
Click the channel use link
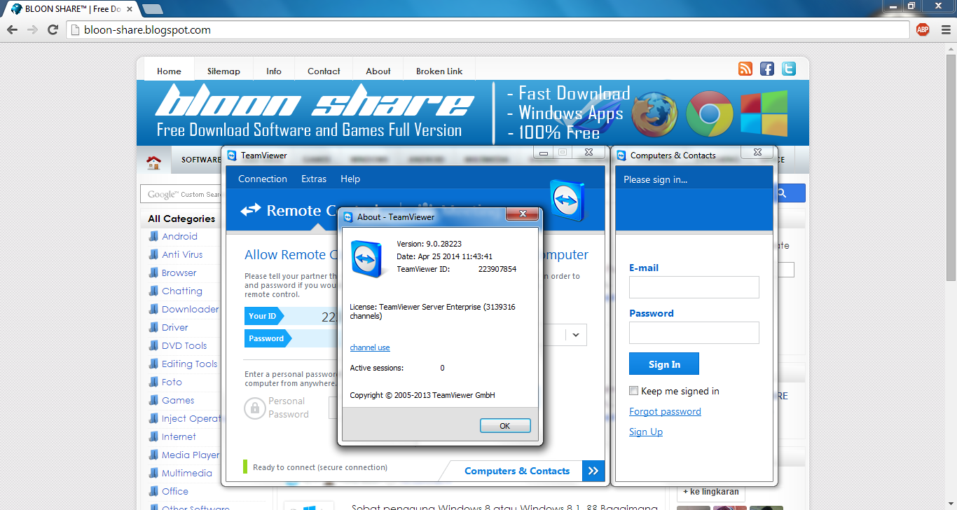(370, 347)
